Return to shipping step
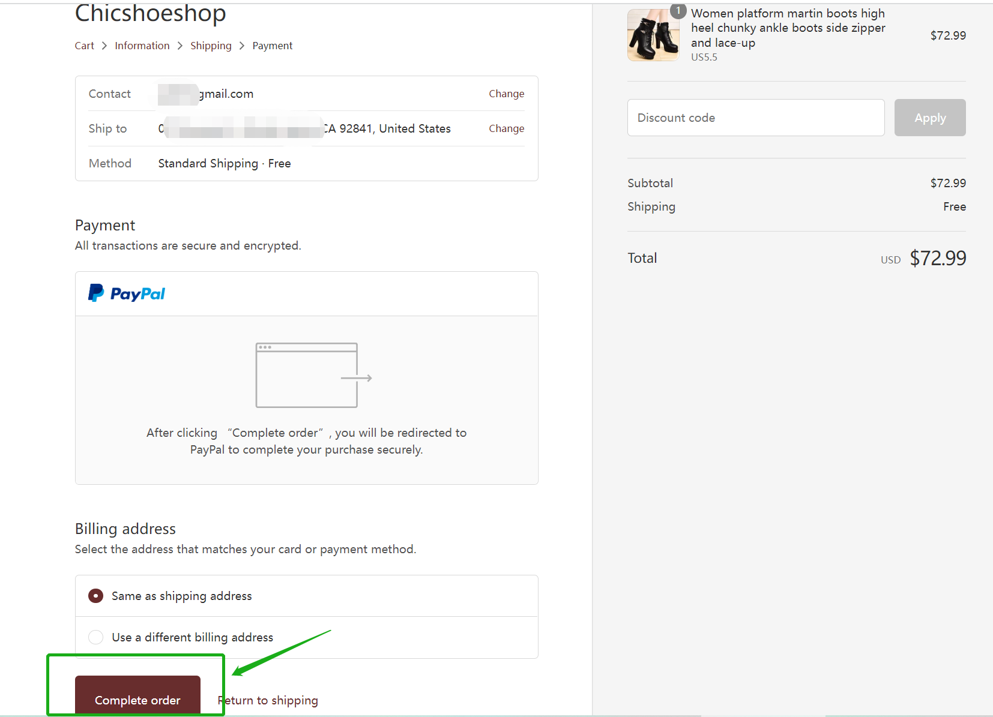The image size is (993, 717). [x=268, y=700]
